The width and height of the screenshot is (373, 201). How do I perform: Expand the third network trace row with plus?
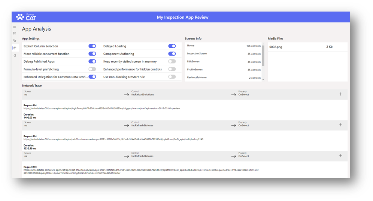pos(340,156)
